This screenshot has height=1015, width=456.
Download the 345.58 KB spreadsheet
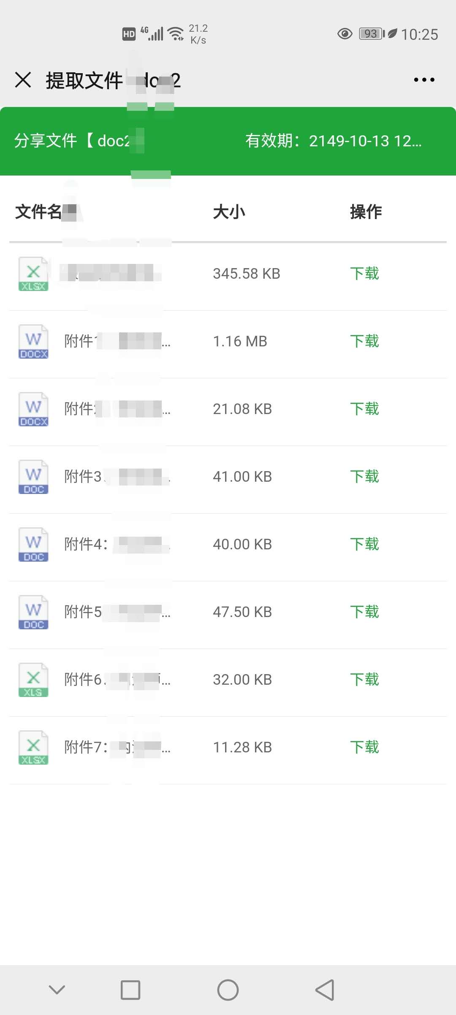[365, 274]
